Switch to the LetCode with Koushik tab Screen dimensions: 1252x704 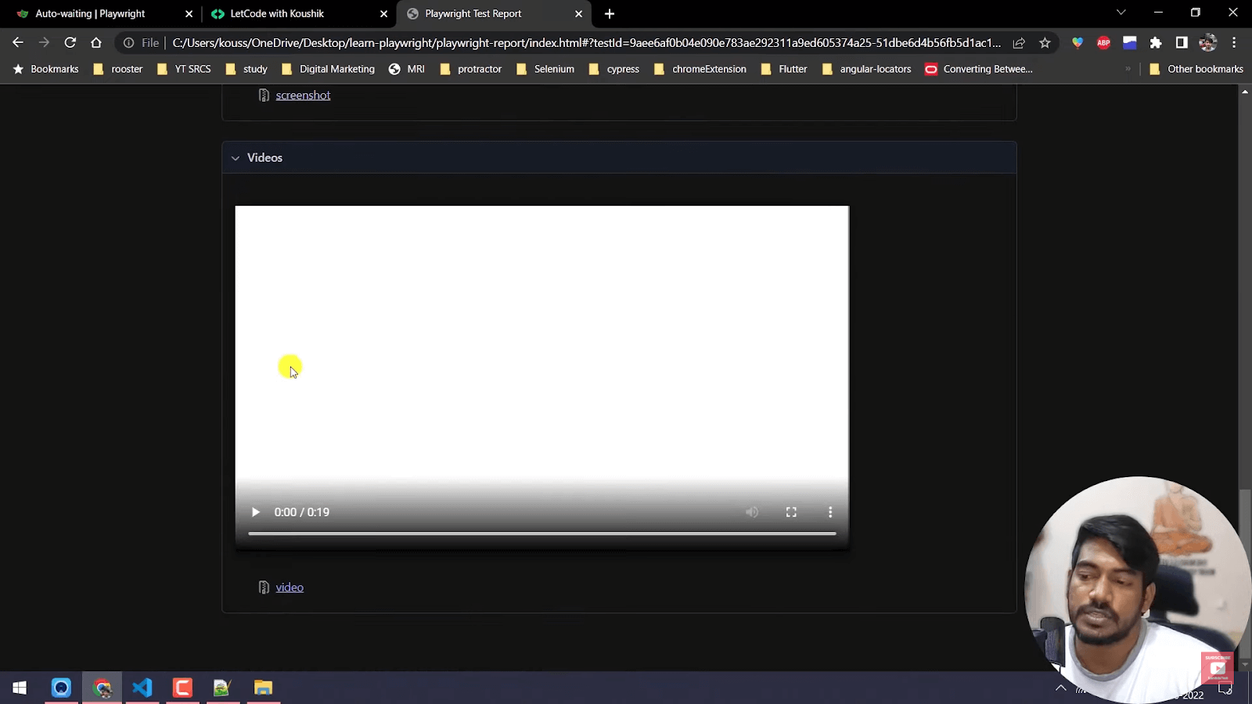pos(277,13)
